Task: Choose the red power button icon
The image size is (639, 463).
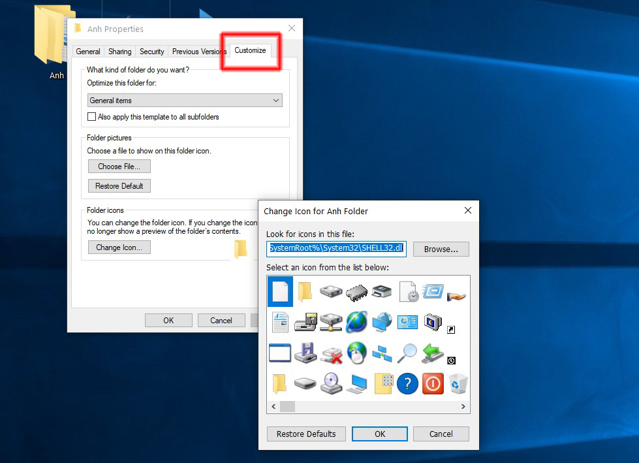Action: pos(433,383)
